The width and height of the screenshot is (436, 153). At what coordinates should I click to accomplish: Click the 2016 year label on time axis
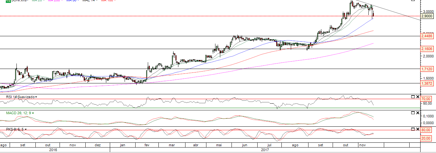pos(53,150)
